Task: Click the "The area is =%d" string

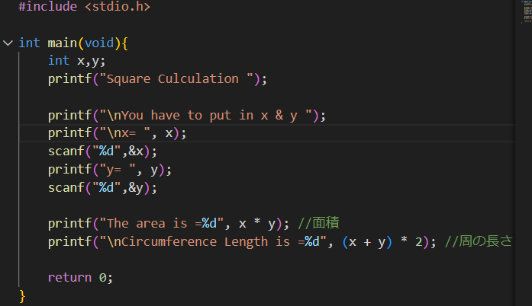Action: click(162, 224)
